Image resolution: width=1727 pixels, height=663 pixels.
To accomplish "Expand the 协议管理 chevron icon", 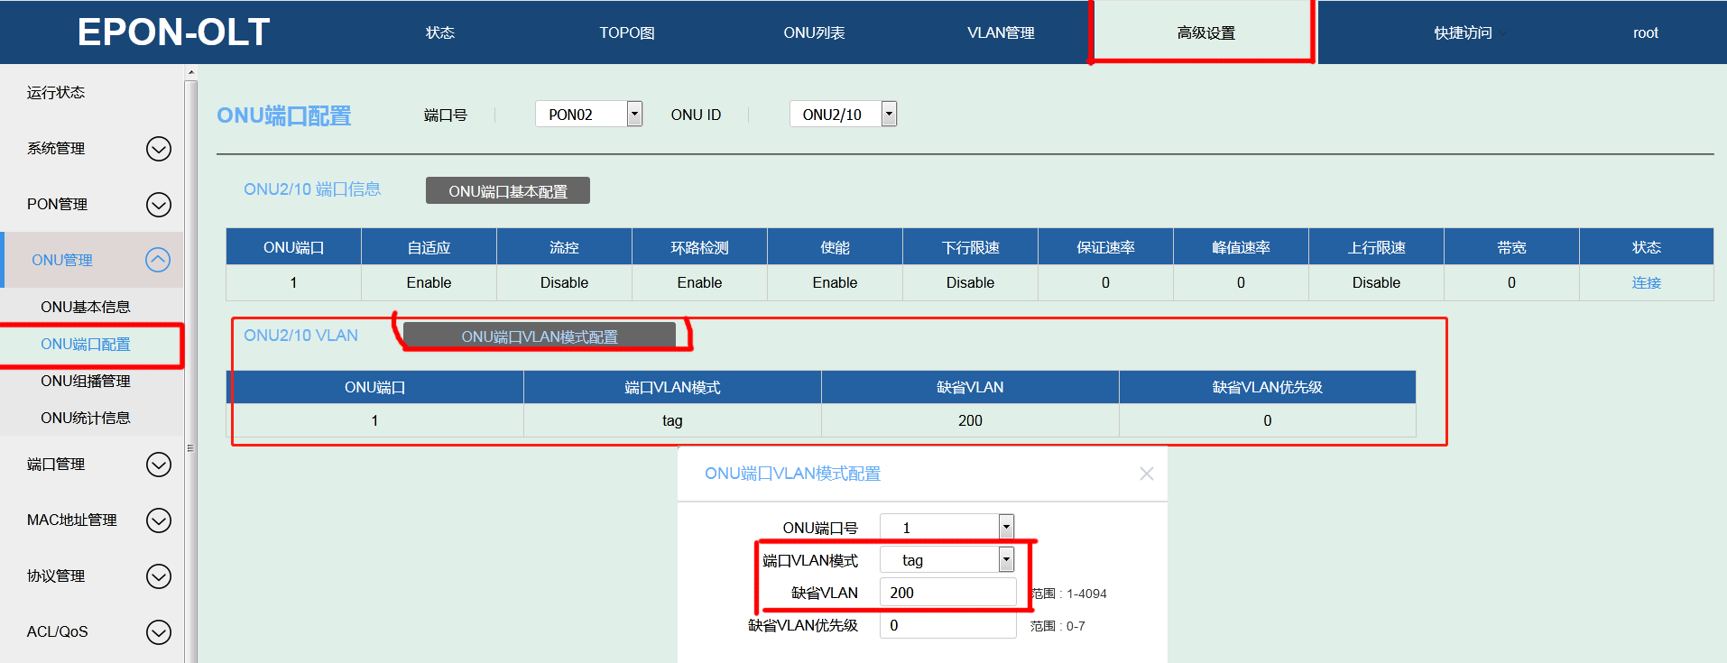I will coord(158,576).
